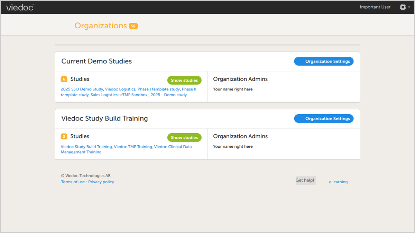The image size is (415, 233).
Task: Open the Privacy policy link
Action: pos(101,182)
